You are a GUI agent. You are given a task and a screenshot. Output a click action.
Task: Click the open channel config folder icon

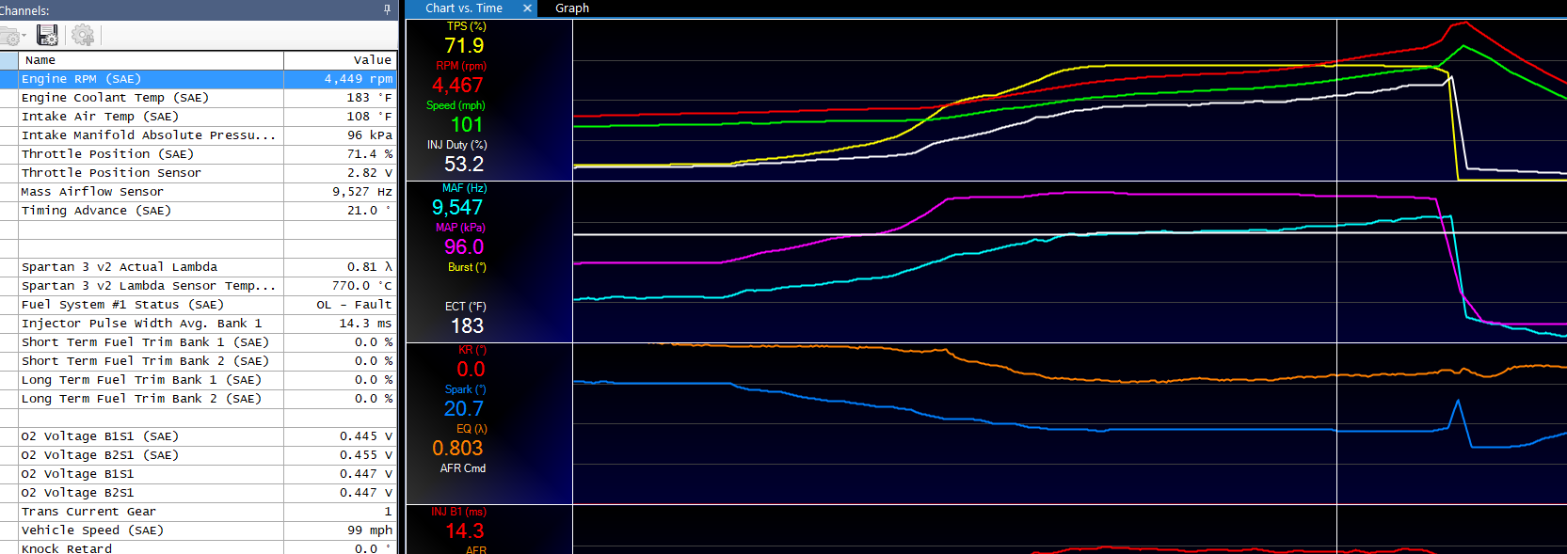tap(9, 36)
